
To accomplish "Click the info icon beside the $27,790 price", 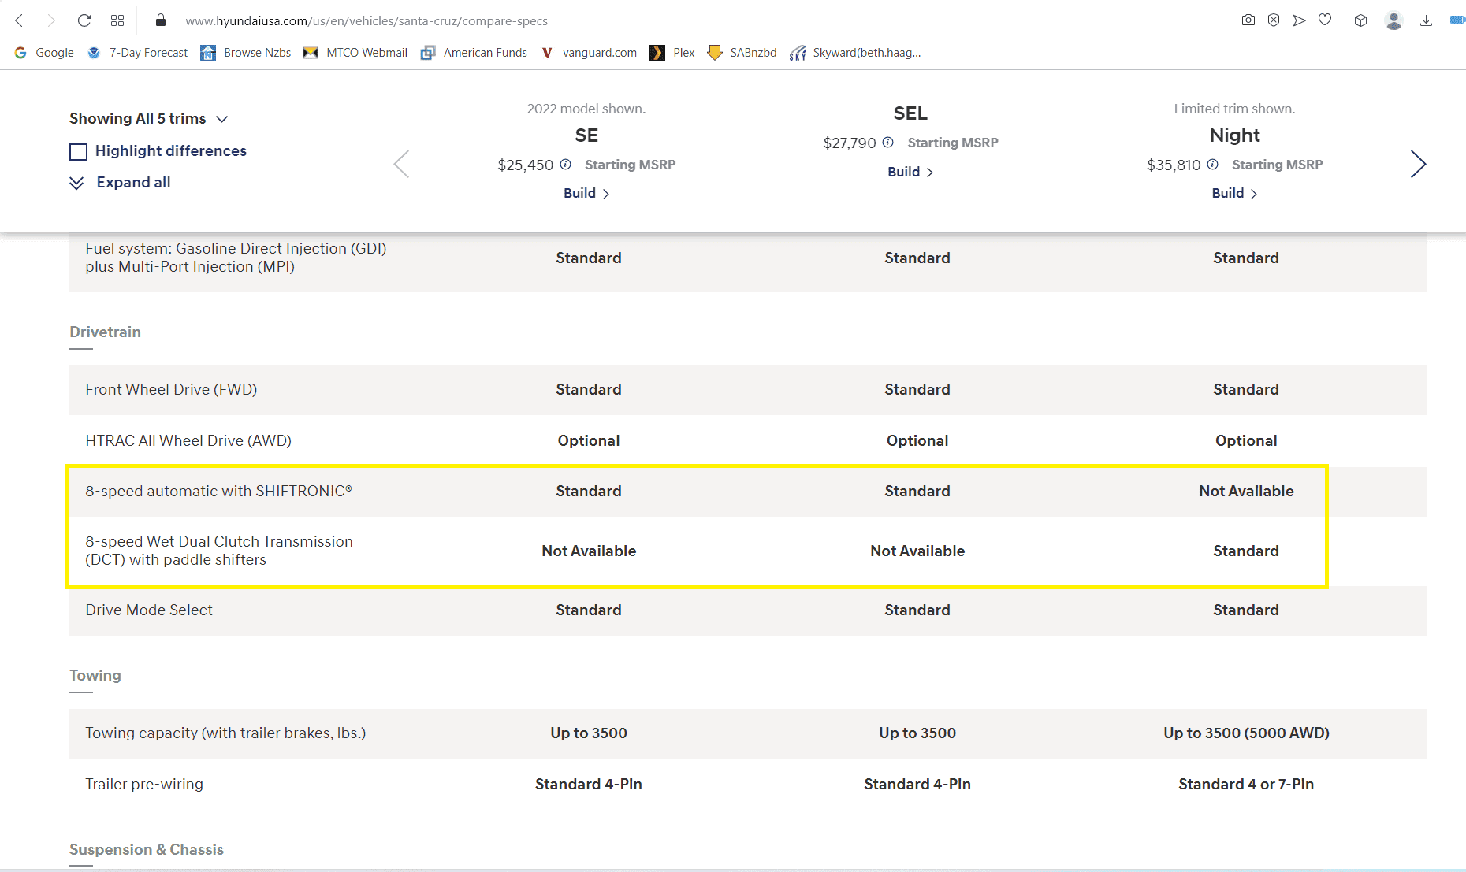I will (887, 143).
